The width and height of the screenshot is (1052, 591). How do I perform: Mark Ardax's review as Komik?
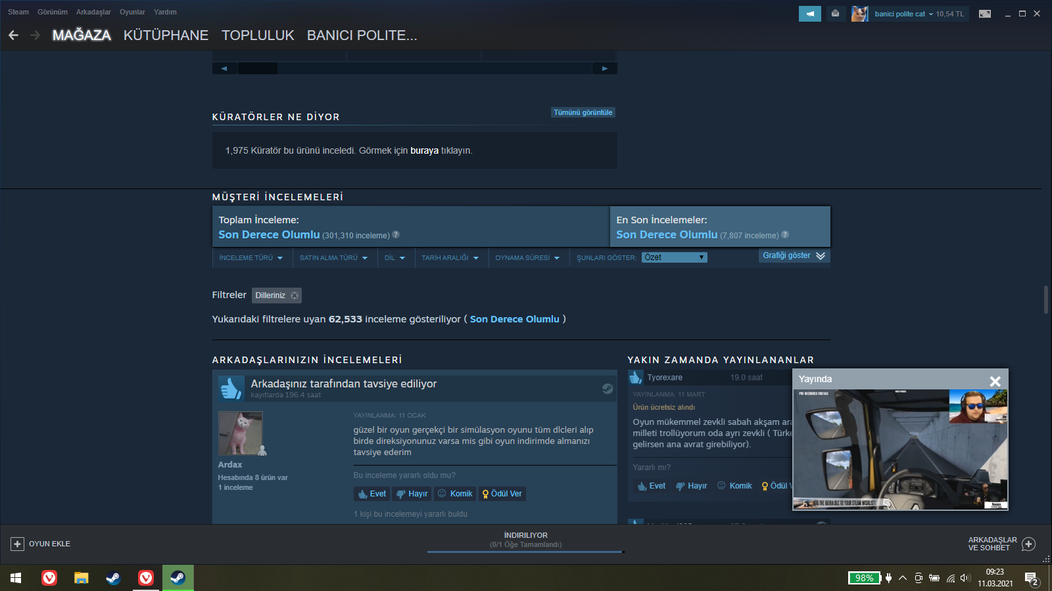pyautogui.click(x=455, y=494)
